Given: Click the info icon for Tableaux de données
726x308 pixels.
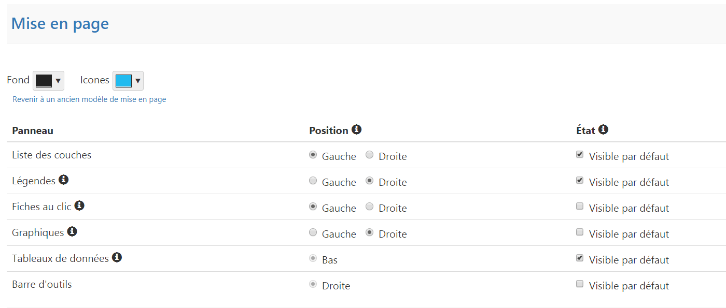Looking at the screenshot, I should (117, 257).
